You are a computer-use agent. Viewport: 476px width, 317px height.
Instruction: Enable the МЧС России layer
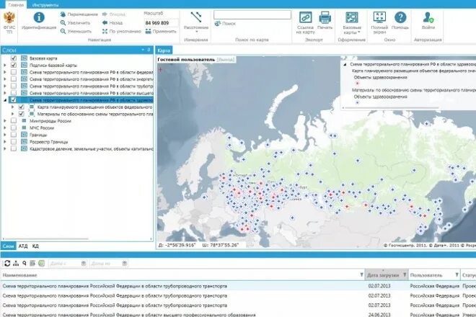tap(14, 128)
